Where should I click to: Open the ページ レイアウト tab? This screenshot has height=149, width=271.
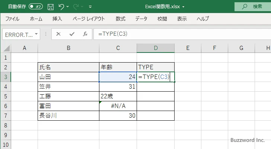pyautogui.click(x=89, y=19)
